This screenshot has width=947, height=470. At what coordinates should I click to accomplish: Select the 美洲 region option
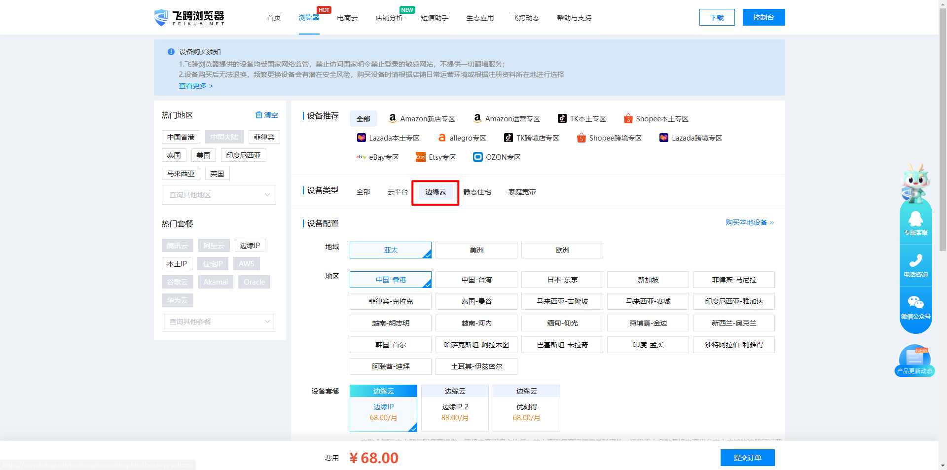coord(476,250)
